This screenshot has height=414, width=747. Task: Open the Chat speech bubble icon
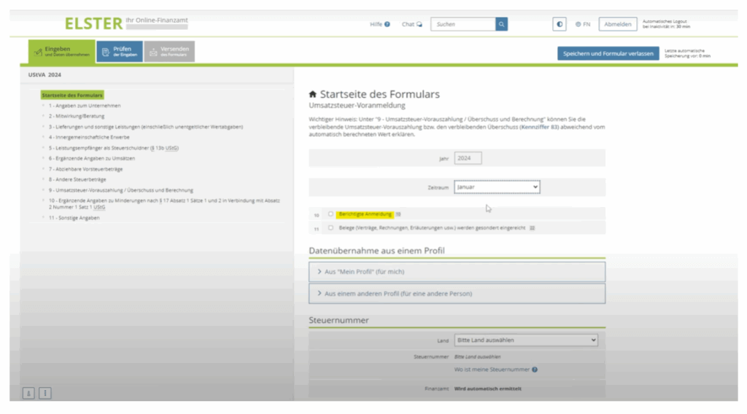click(419, 24)
